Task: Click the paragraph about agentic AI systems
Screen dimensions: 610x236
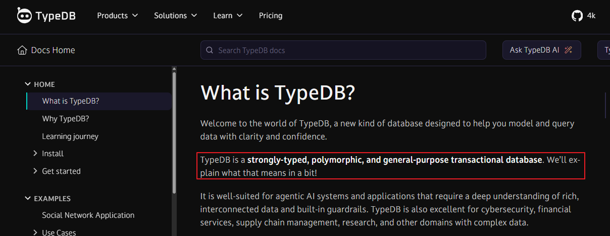Action: point(389,209)
